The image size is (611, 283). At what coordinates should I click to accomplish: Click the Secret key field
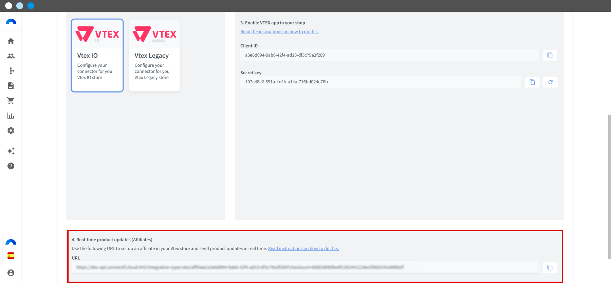click(x=381, y=82)
